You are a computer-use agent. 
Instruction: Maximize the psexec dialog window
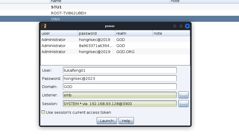pyautogui.click(x=181, y=26)
